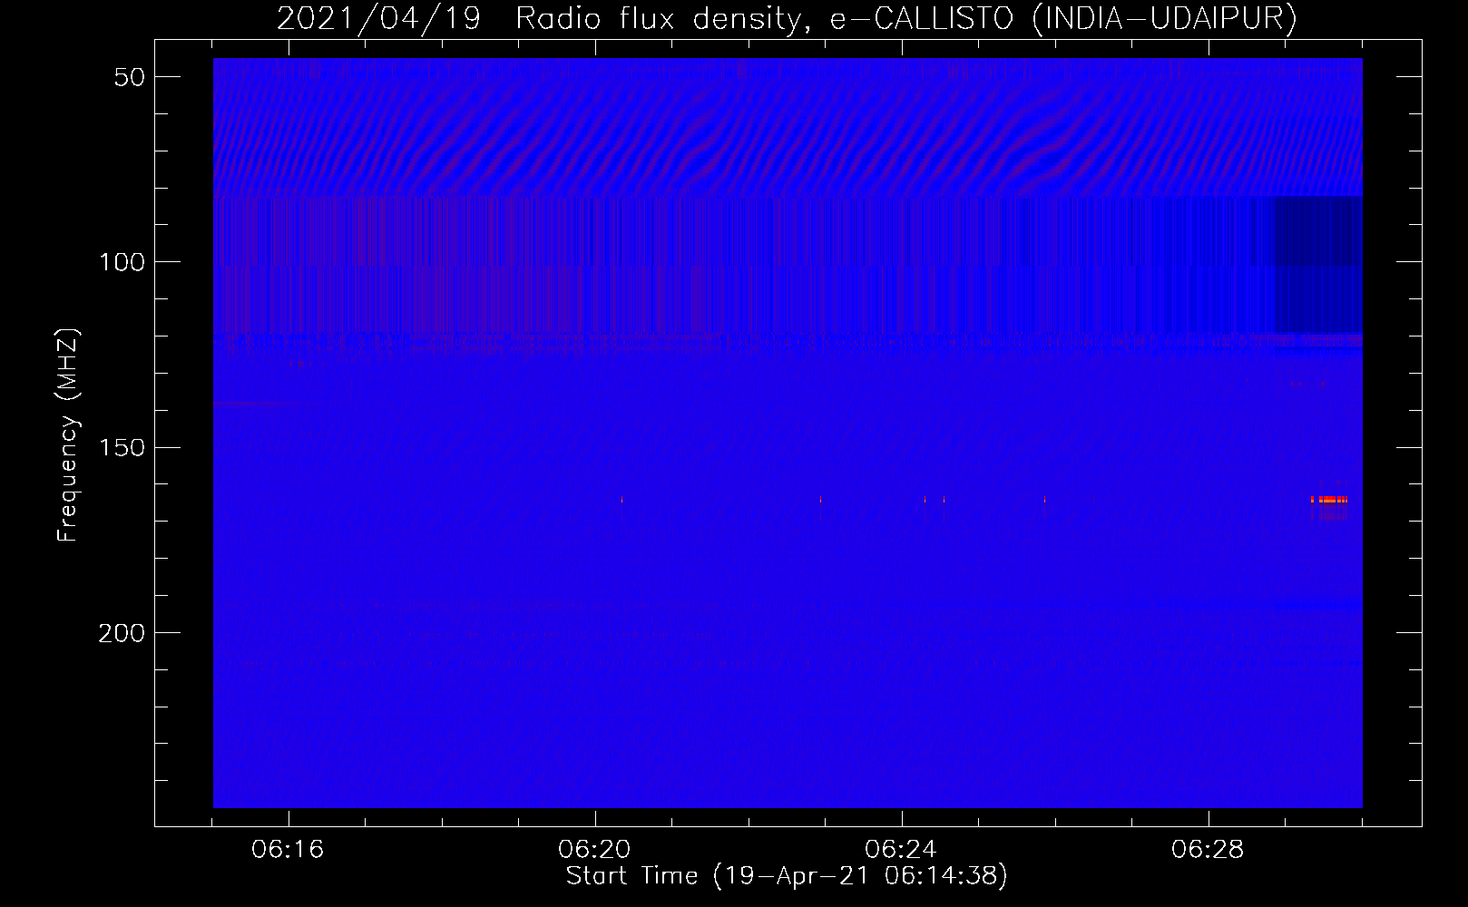The height and width of the screenshot is (907, 1468).
Task: Click the 50 frequency tick label
Action: point(129,77)
